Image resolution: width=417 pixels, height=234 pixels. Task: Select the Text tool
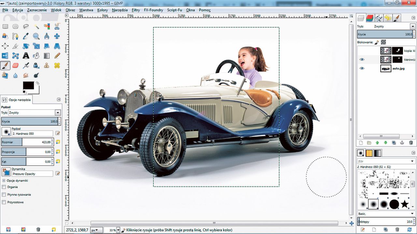point(26,56)
